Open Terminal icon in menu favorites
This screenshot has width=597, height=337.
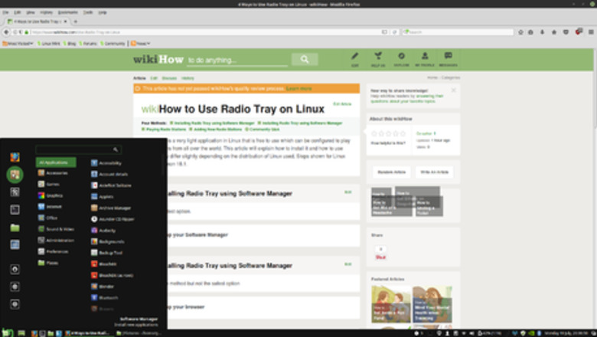[x=15, y=209]
